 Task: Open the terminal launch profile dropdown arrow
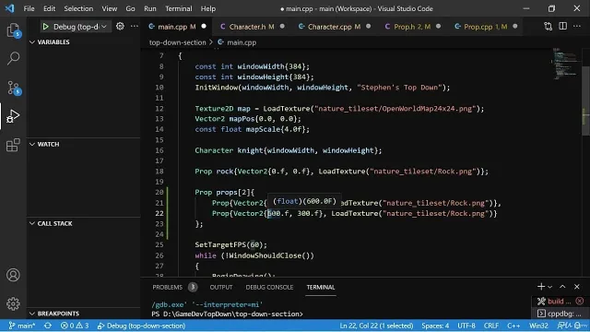click(550, 287)
